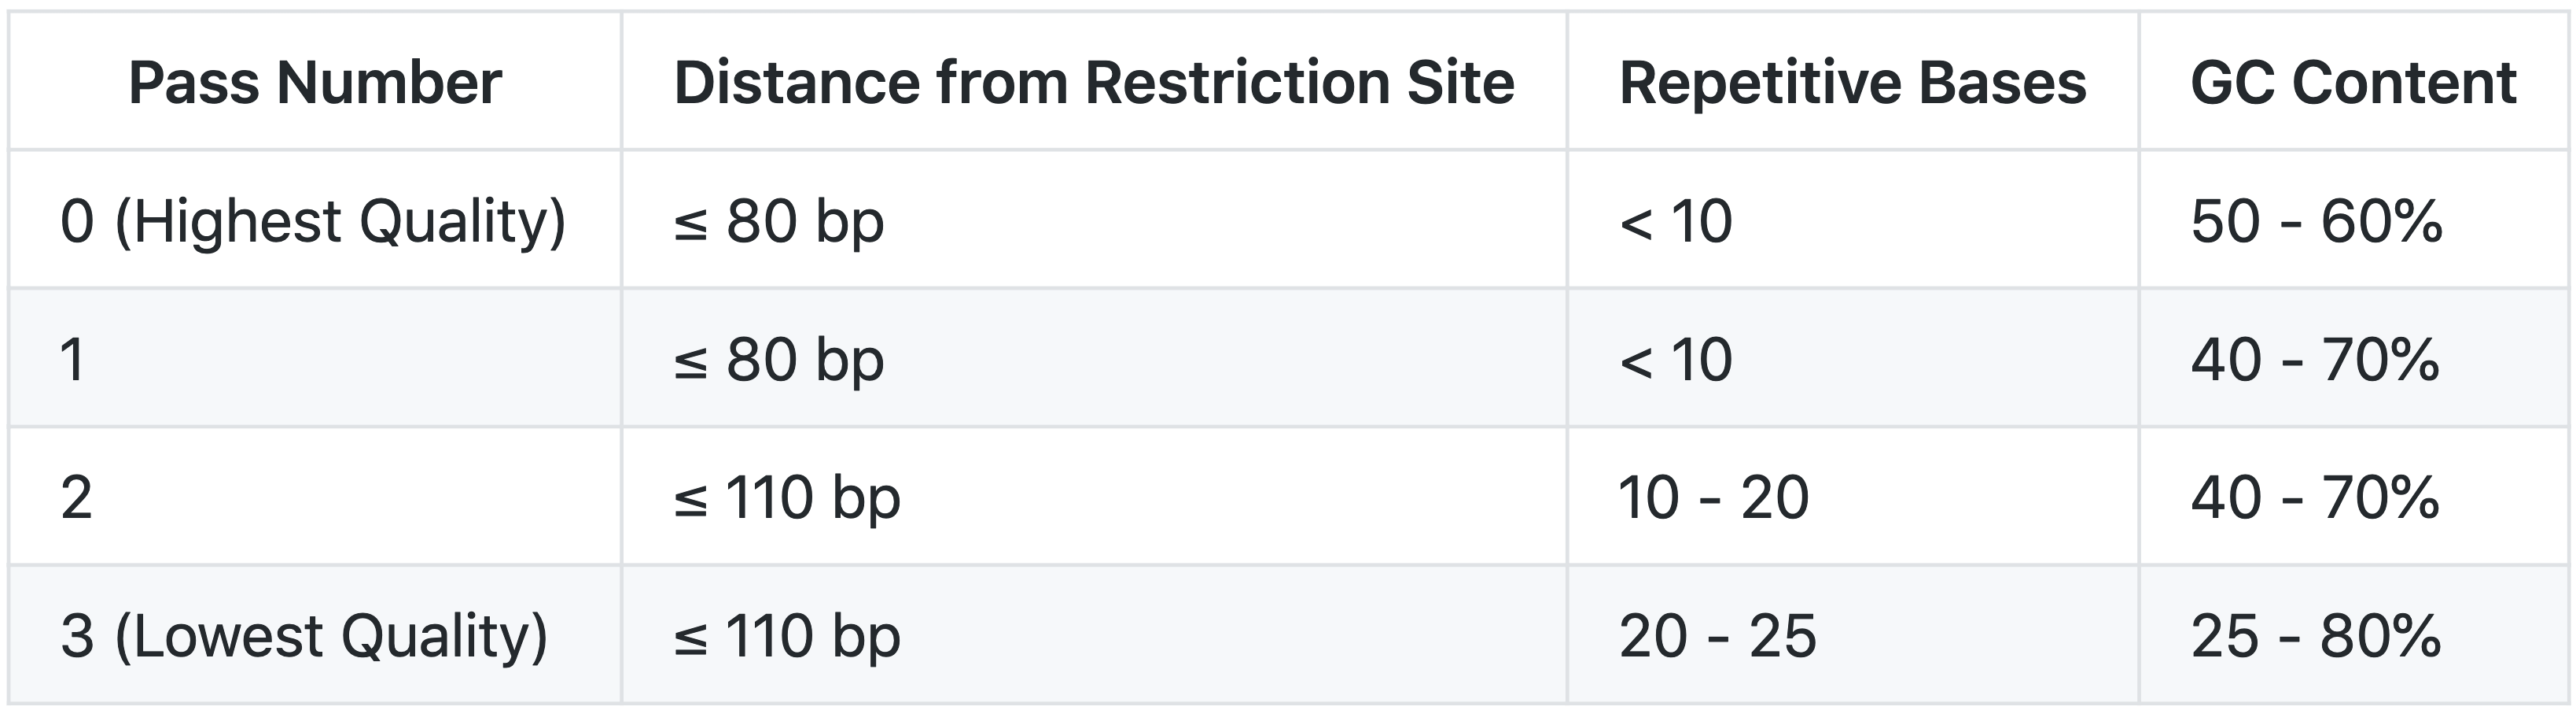Click the ≤ 80 bp cell in pass 1 row

click(1094, 358)
